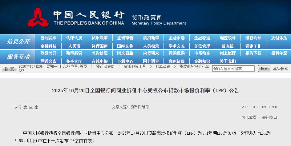Viewport: 291px width, 146px height.
Task: Click 关闭窗口 to close window
Action: [269, 117]
